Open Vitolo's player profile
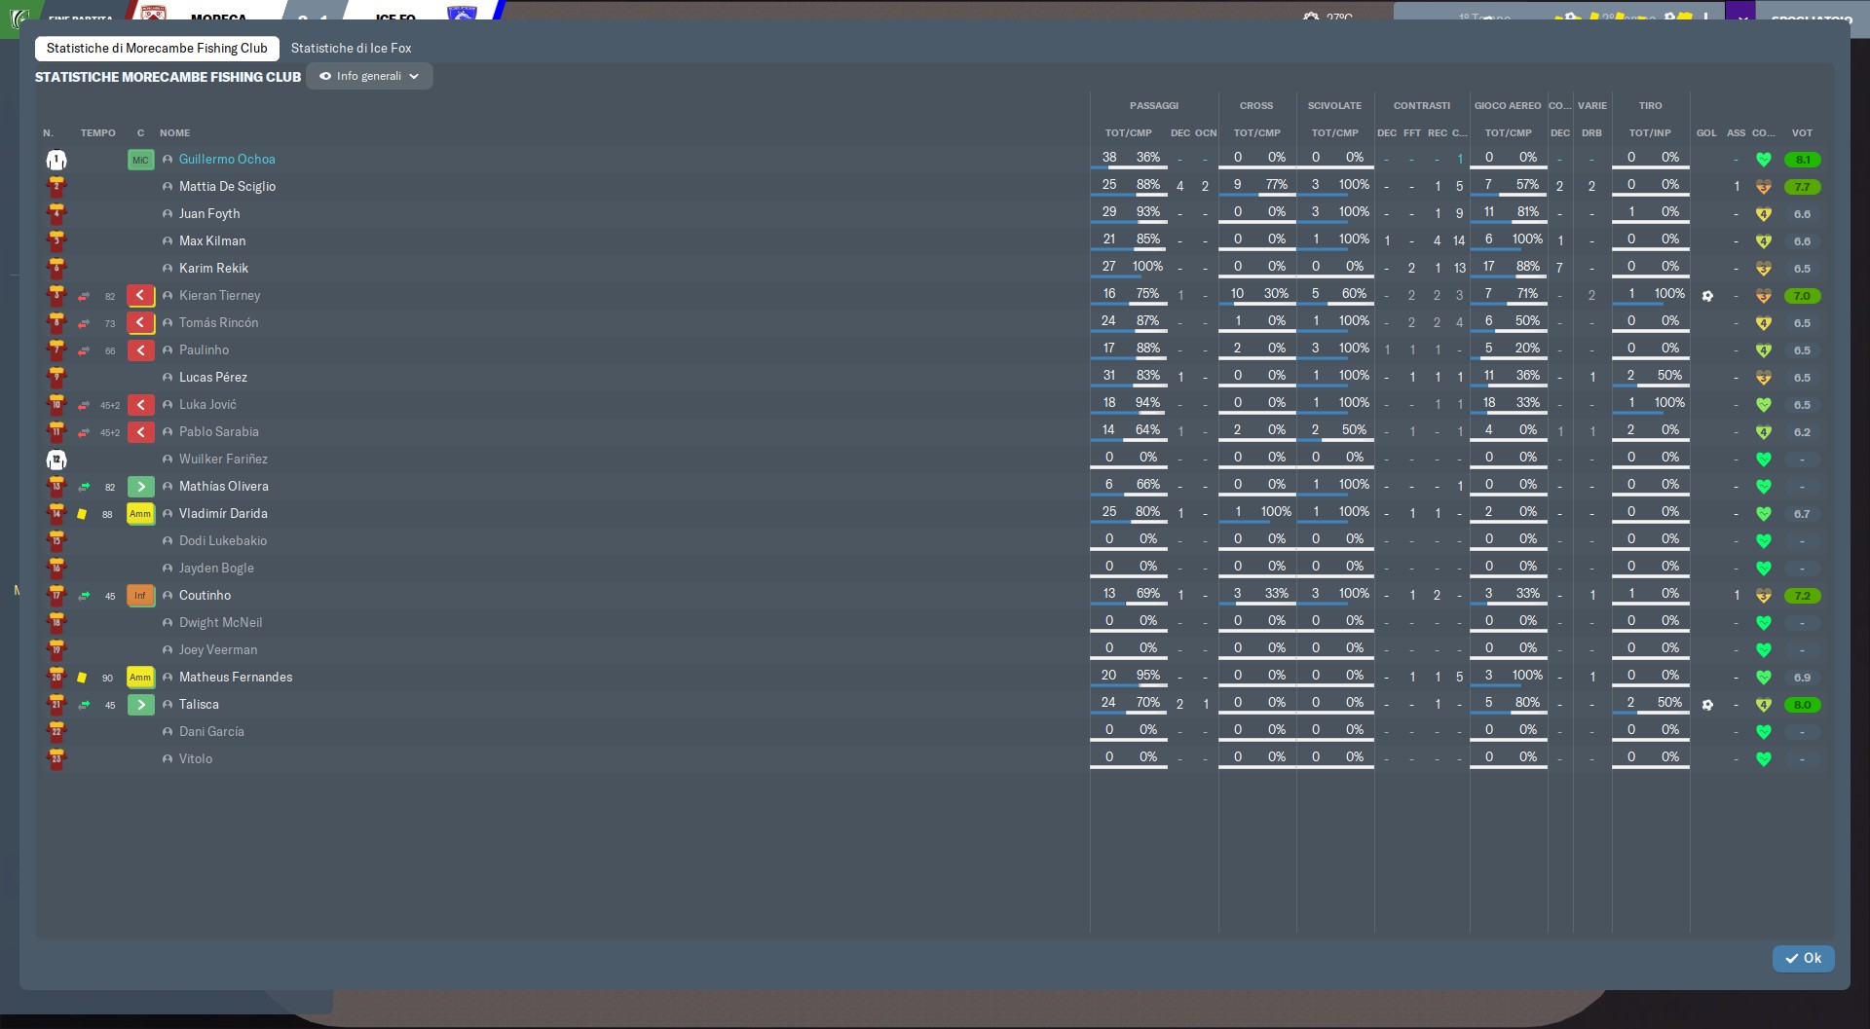 [x=196, y=759]
